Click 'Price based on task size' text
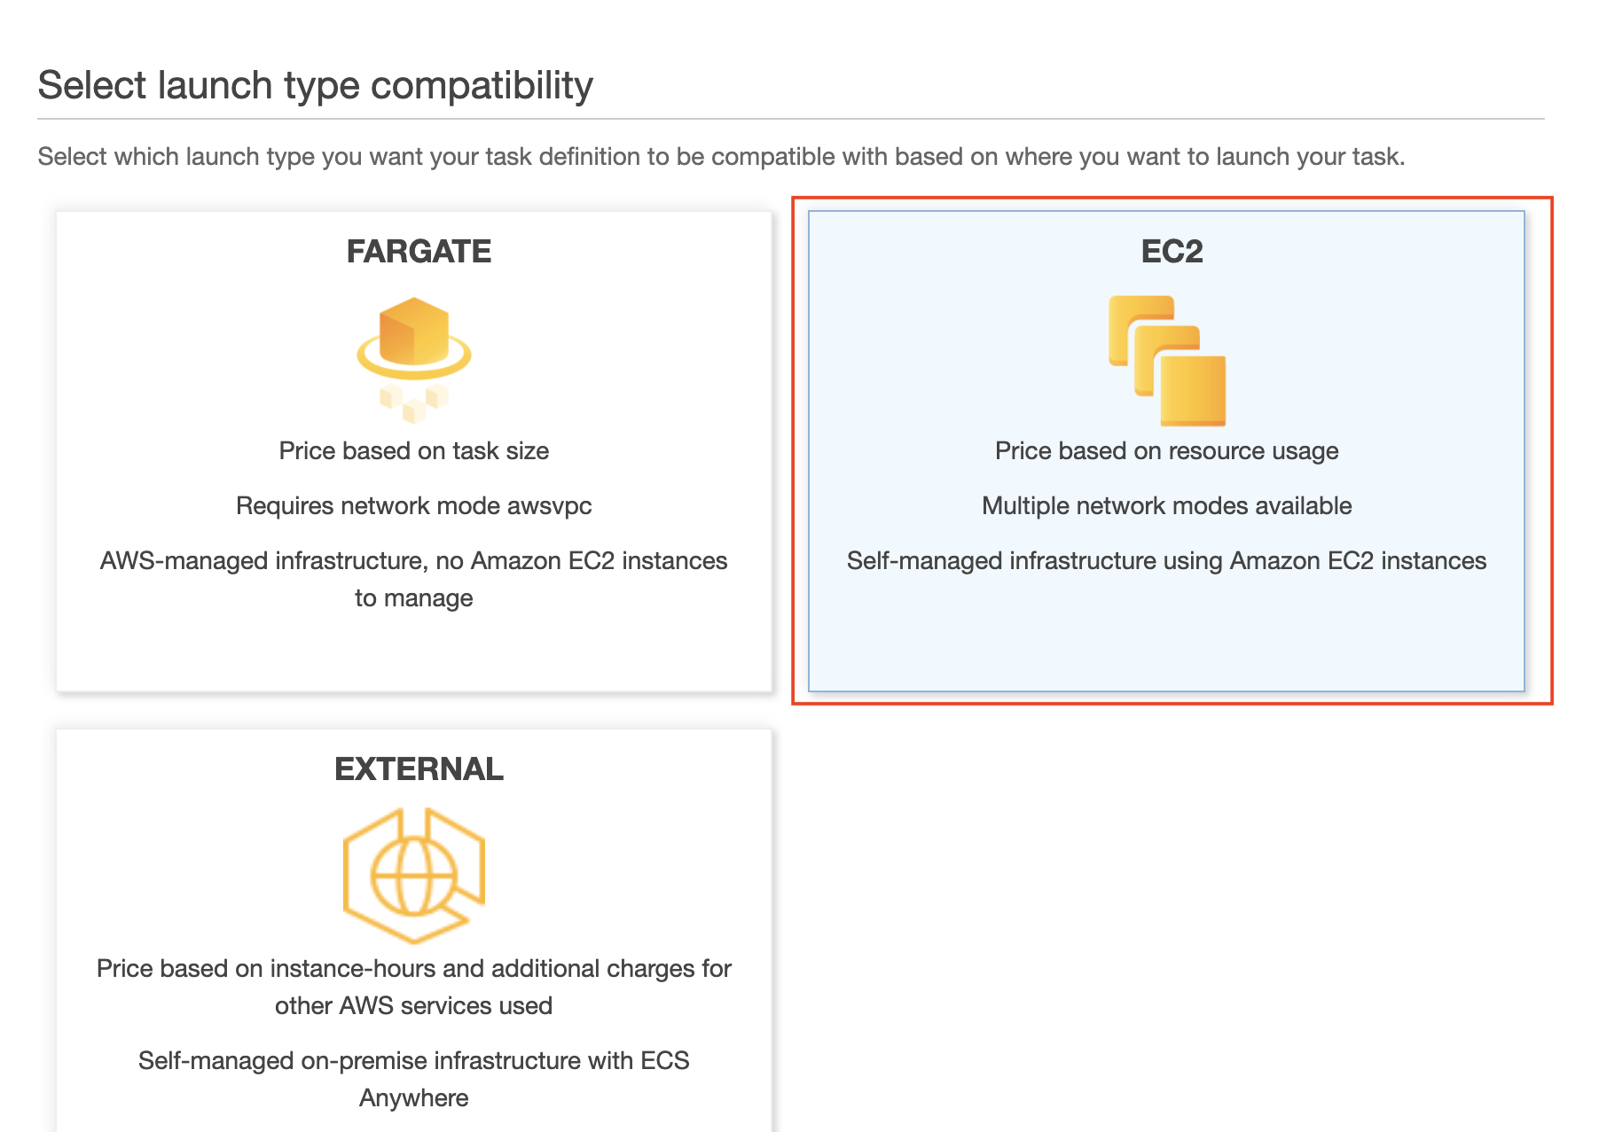This screenshot has height=1132, width=1599. coord(414,451)
